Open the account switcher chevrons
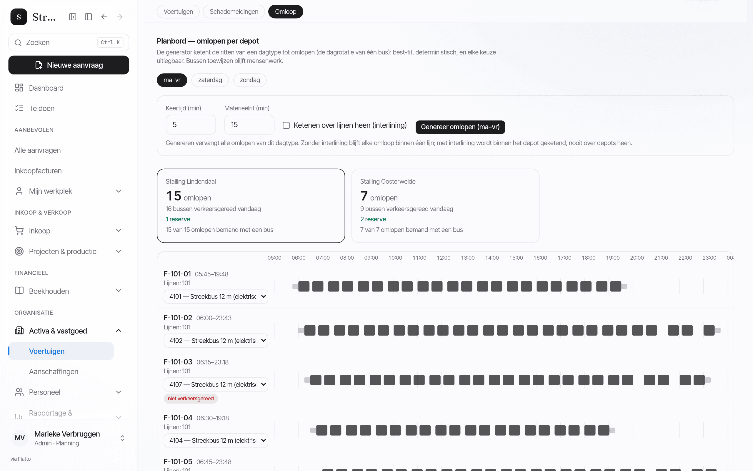The height and width of the screenshot is (471, 753). pos(122,438)
